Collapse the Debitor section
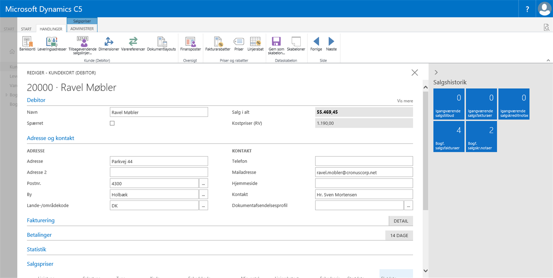Image resolution: width=553 pixels, height=278 pixels. coord(36,100)
